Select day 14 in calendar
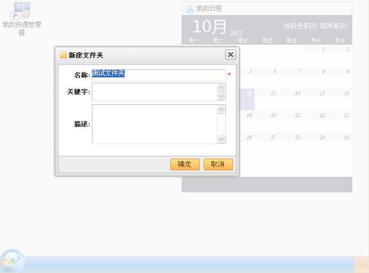The width and height of the screenshot is (369, 273). [x=291, y=99]
